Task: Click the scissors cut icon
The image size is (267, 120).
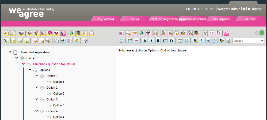Action: [63, 41]
